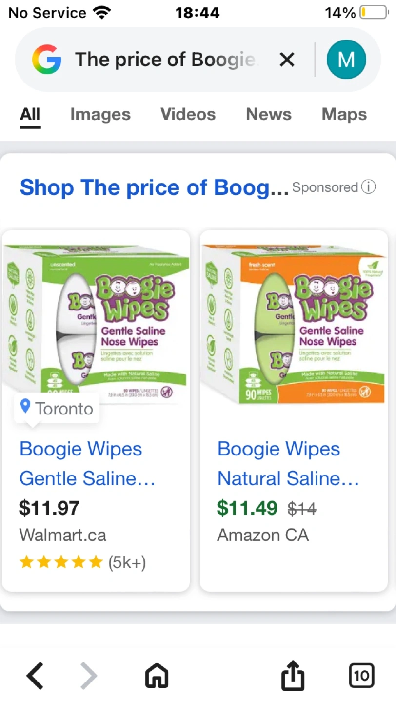Open the tabs switcher showing 10
Image resolution: width=396 pixels, height=703 pixels.
(x=361, y=676)
